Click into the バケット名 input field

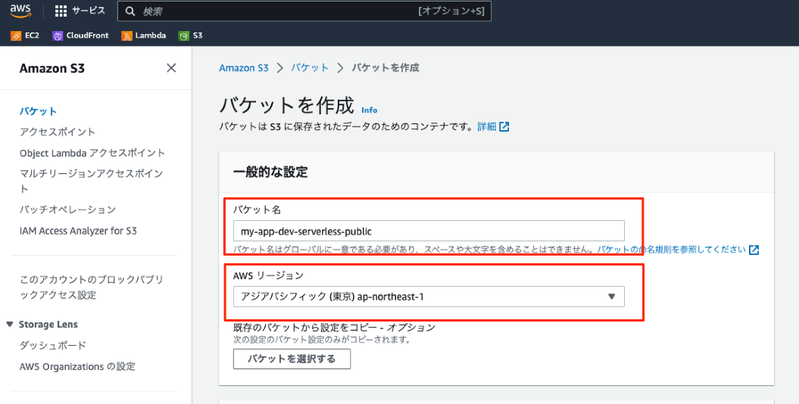coord(429,231)
